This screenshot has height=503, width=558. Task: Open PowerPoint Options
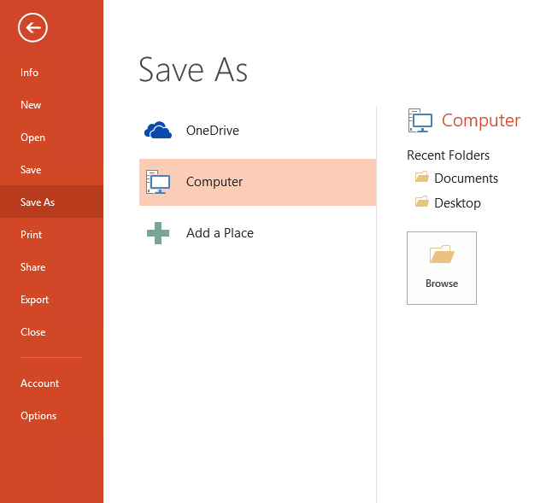click(x=38, y=416)
